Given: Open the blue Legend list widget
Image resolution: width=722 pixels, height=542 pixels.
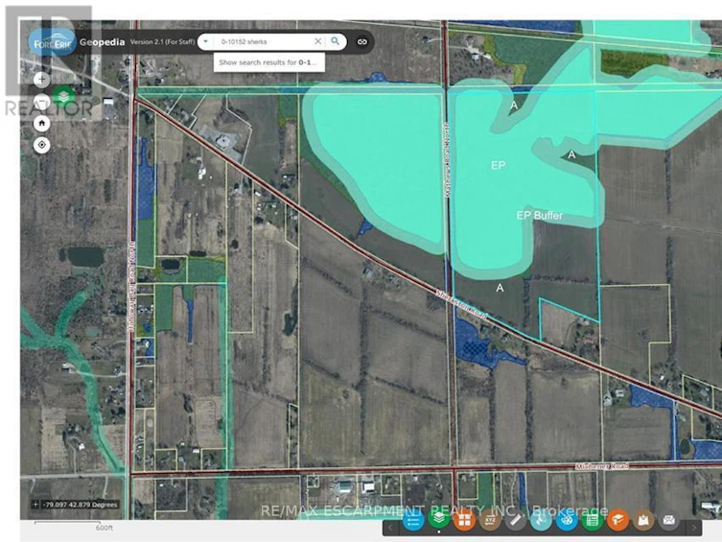Looking at the screenshot, I should [x=413, y=521].
